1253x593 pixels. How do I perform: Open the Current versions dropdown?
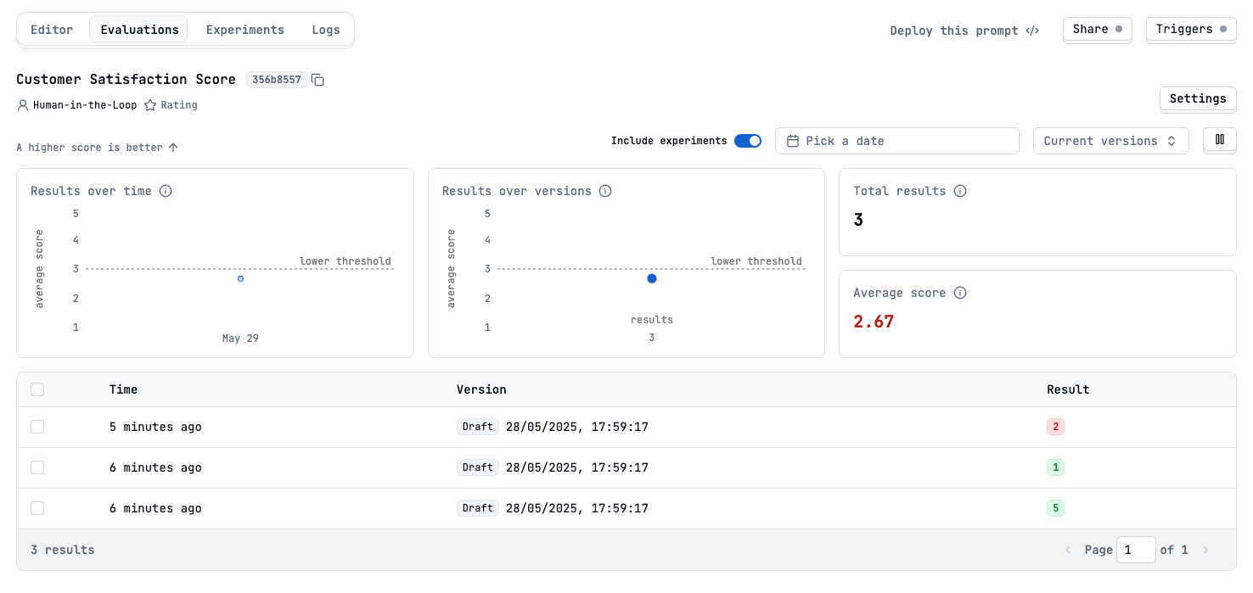click(1111, 141)
